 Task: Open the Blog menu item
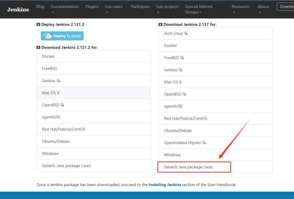click(40, 7)
